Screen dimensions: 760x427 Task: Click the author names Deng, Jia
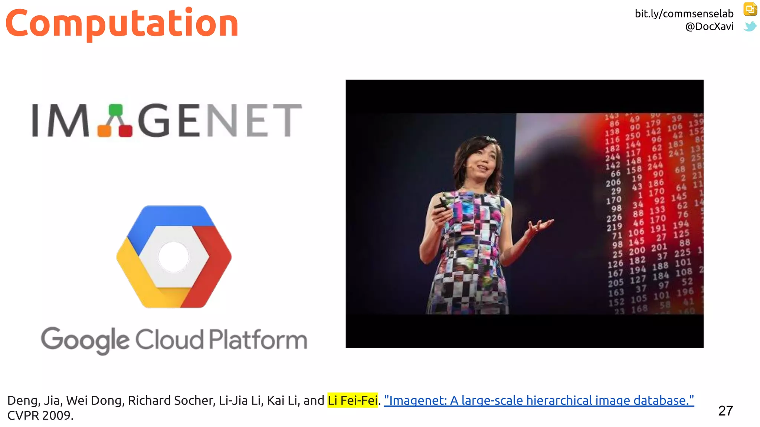35,401
